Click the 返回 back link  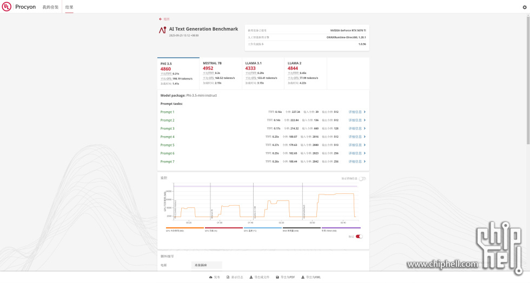167,19
